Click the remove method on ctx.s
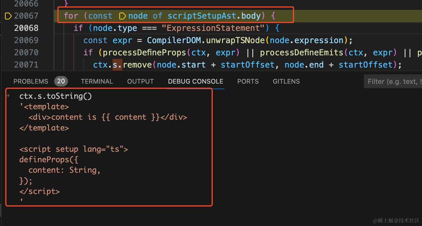 (x=137, y=64)
